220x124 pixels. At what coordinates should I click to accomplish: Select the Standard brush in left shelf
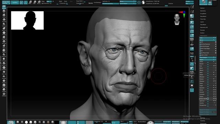point(4,7)
